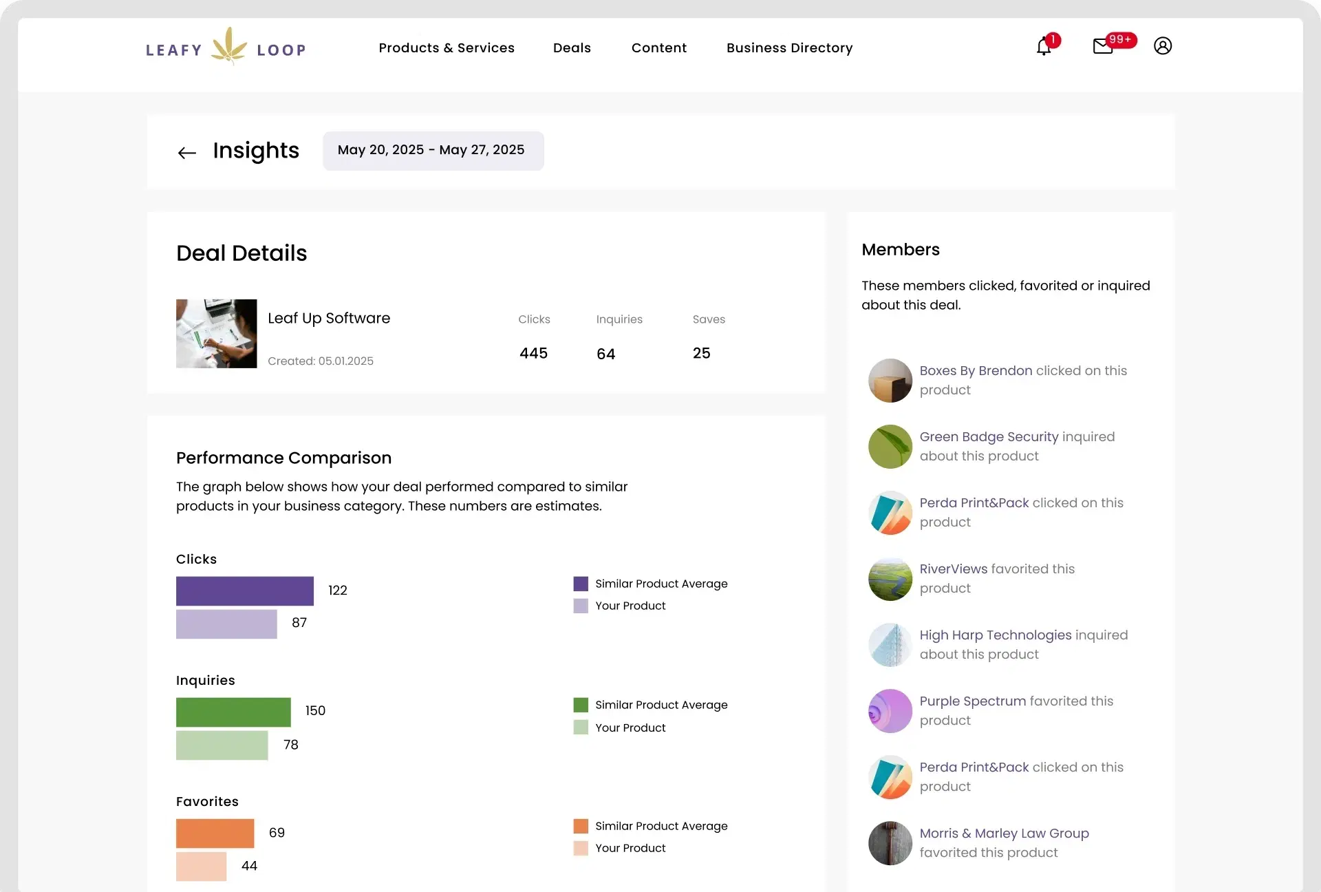Click High Harp Technologies avatar

[x=890, y=645]
